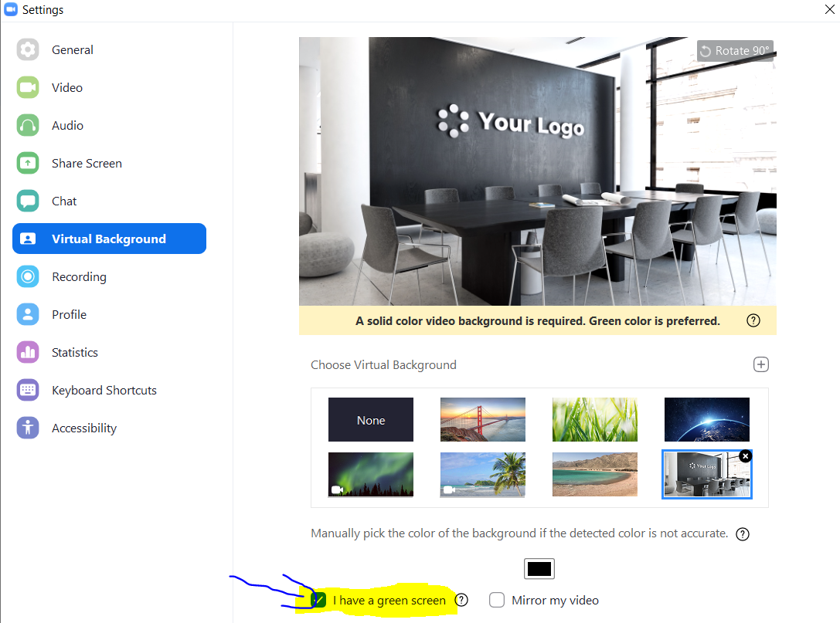Enable Mirror my video checkbox
Screen dimensions: 840x623
click(497, 600)
